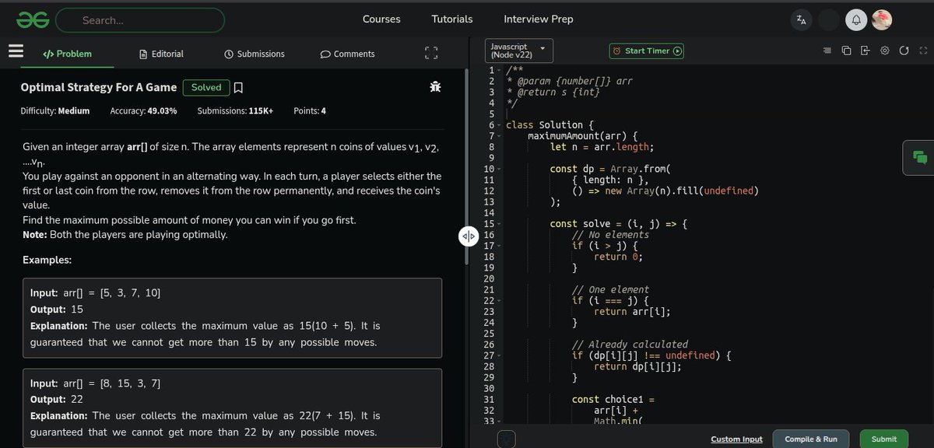Click the 'Output: 22' line
The height and width of the screenshot is (448, 934).
click(x=57, y=400)
